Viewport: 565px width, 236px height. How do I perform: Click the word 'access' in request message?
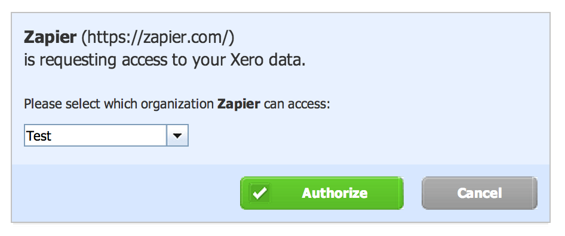pos(145,60)
